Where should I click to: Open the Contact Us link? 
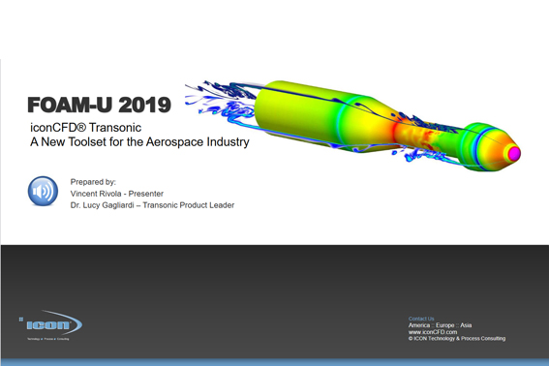click(x=421, y=319)
